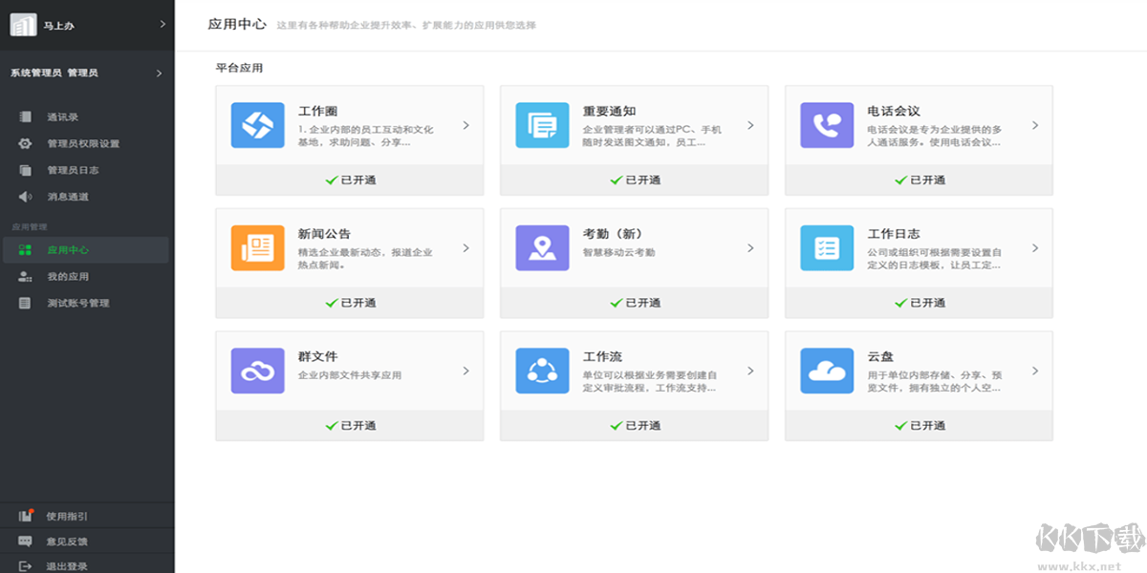
Task: Expand the 工作圈 app details arrow
Action: (x=465, y=125)
